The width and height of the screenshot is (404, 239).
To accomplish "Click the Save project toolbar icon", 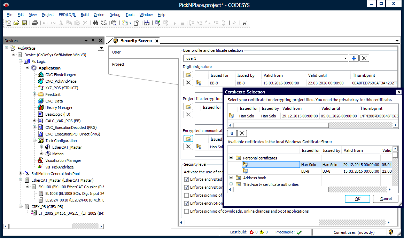I will [24, 23].
